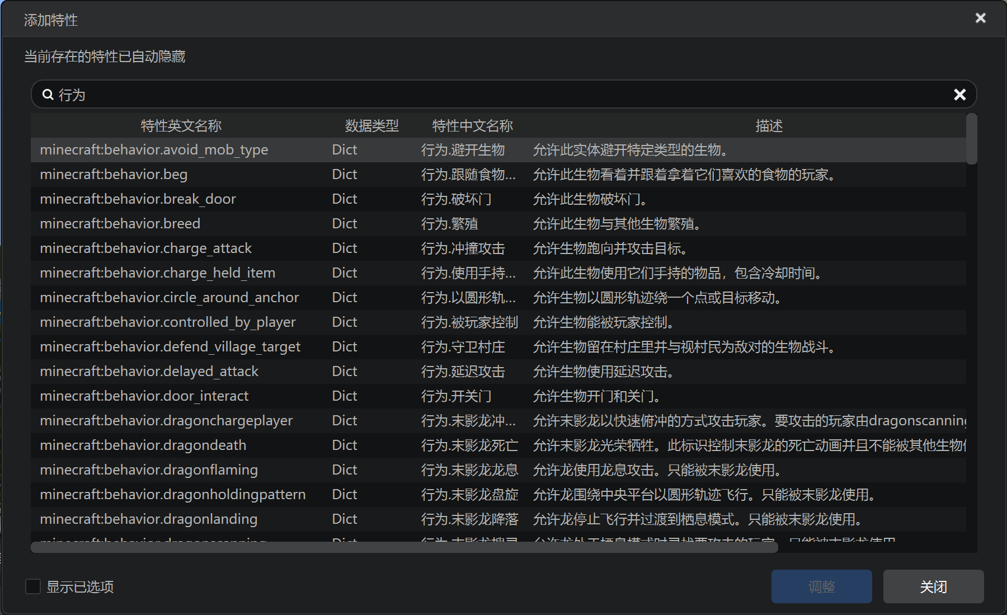Screen dimensions: 1007x615
Task: Click 行为.延迟攻击 Chinese name cell
Action: 463,372
